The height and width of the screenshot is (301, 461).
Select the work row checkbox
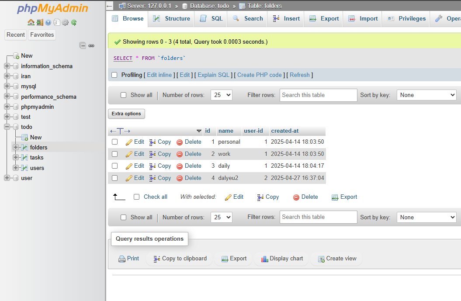[x=114, y=154]
